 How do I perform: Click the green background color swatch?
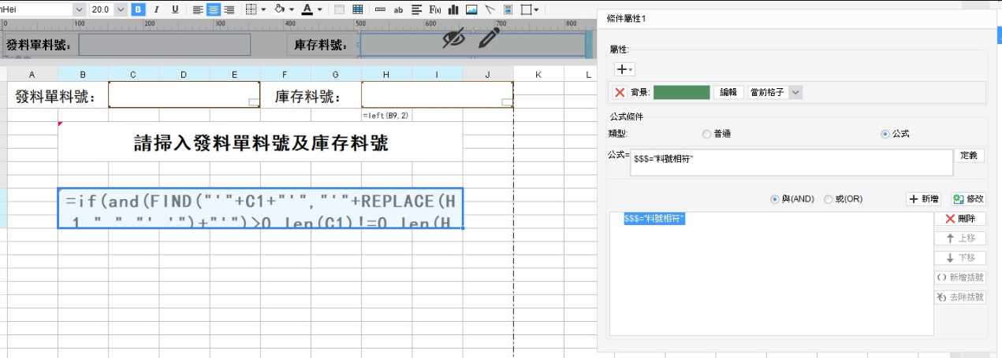(x=682, y=92)
